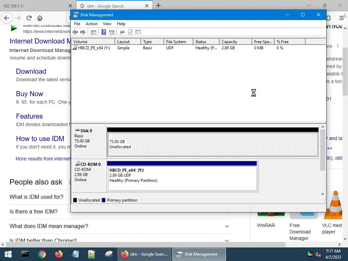Open the Buy Now link in Google results
This screenshot has width=348, height=261.
[x=30, y=94]
